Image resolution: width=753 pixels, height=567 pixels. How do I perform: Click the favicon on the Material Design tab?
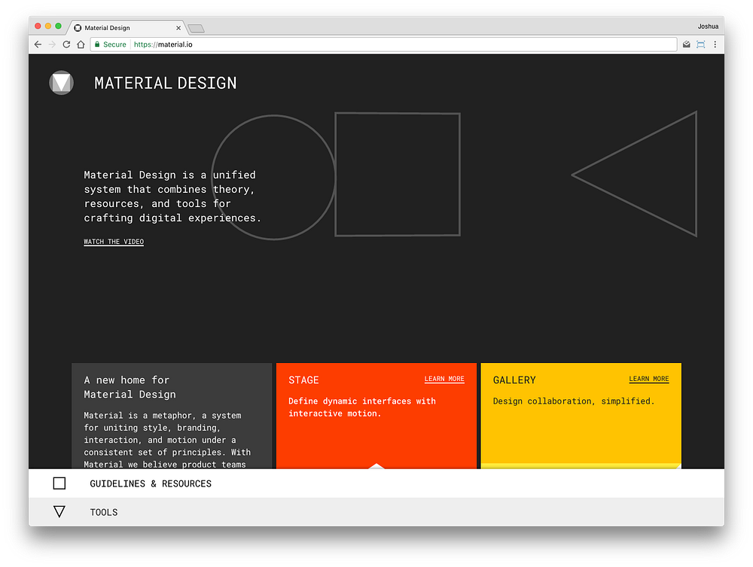point(77,27)
